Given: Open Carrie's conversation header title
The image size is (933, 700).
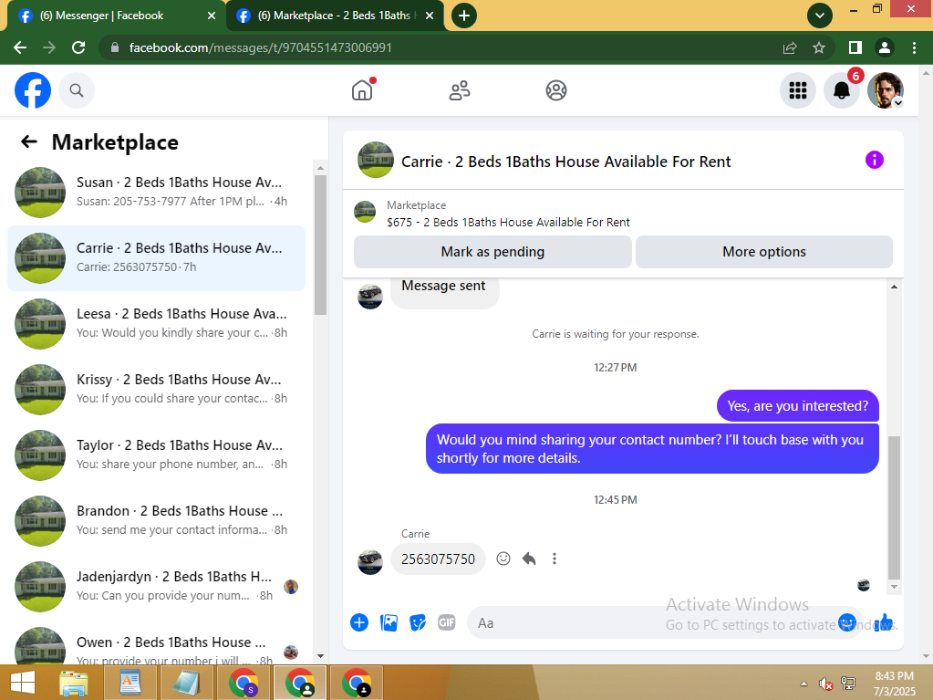Looking at the screenshot, I should [x=565, y=162].
